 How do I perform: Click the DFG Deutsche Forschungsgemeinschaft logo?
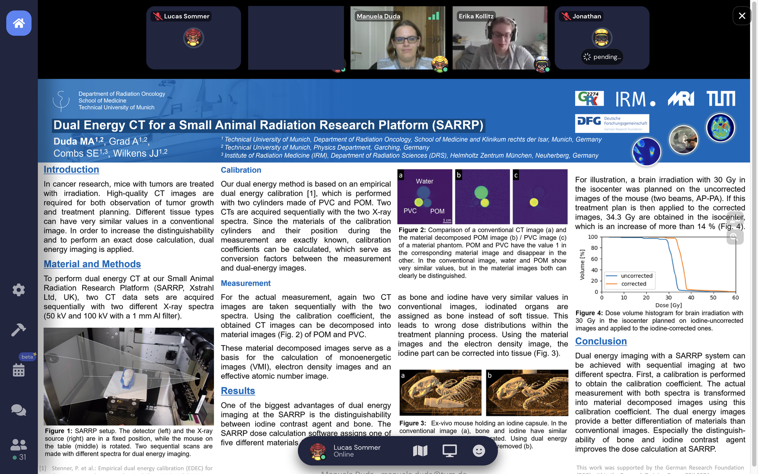pos(612,123)
